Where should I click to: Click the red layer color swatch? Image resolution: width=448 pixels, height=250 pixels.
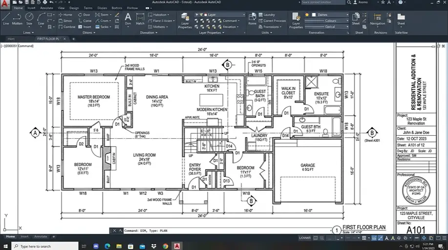pos(205,15)
